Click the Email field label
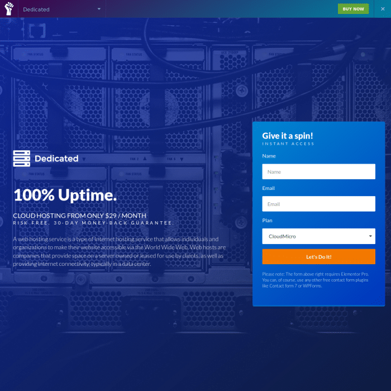This screenshot has height=391, width=391. tap(269, 188)
